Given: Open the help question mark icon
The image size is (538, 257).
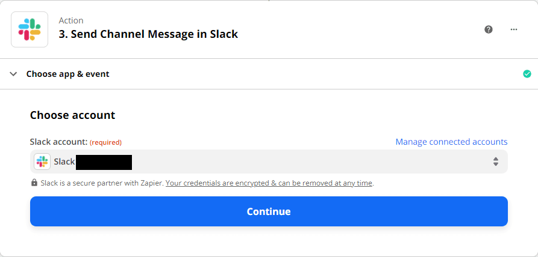Looking at the screenshot, I should pyautogui.click(x=489, y=29).
